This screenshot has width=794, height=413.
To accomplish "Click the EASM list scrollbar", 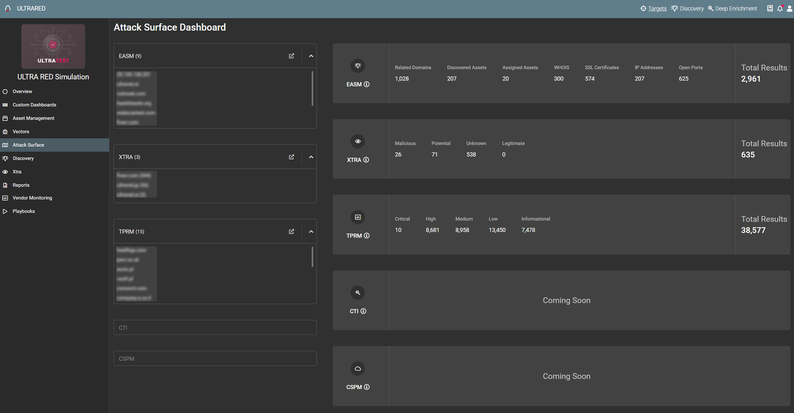I will click(312, 89).
